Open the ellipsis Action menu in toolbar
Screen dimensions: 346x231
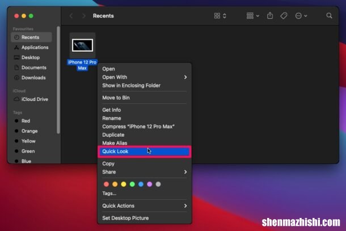[301, 16]
